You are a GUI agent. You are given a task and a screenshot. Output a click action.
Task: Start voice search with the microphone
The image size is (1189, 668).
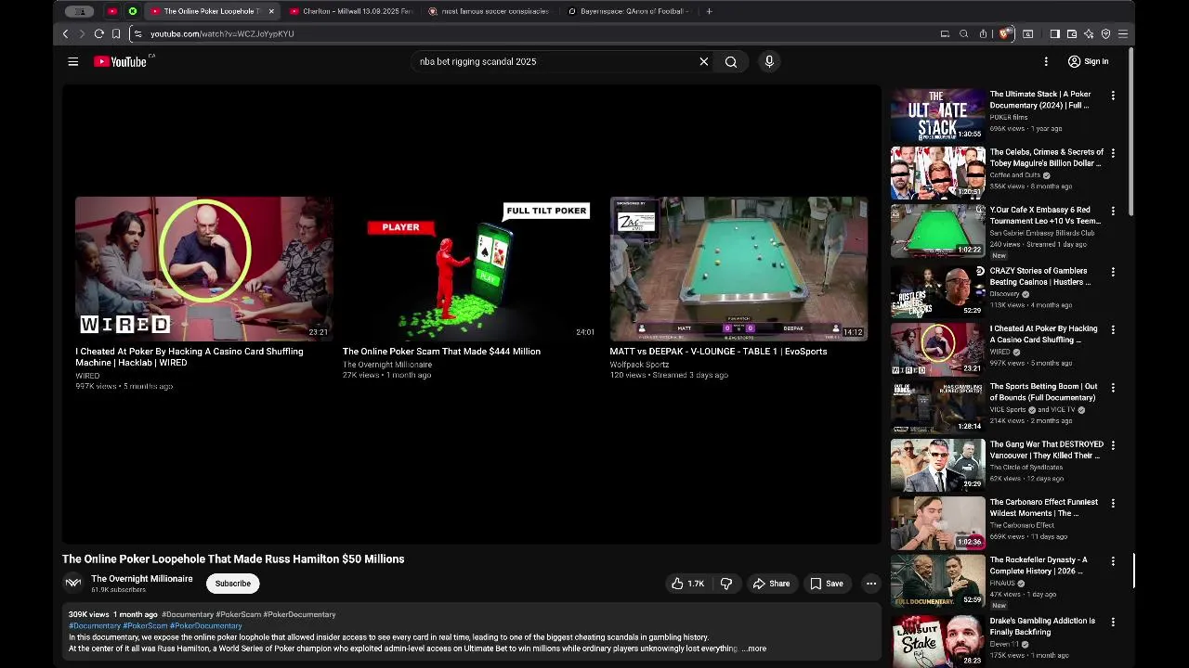tap(769, 61)
